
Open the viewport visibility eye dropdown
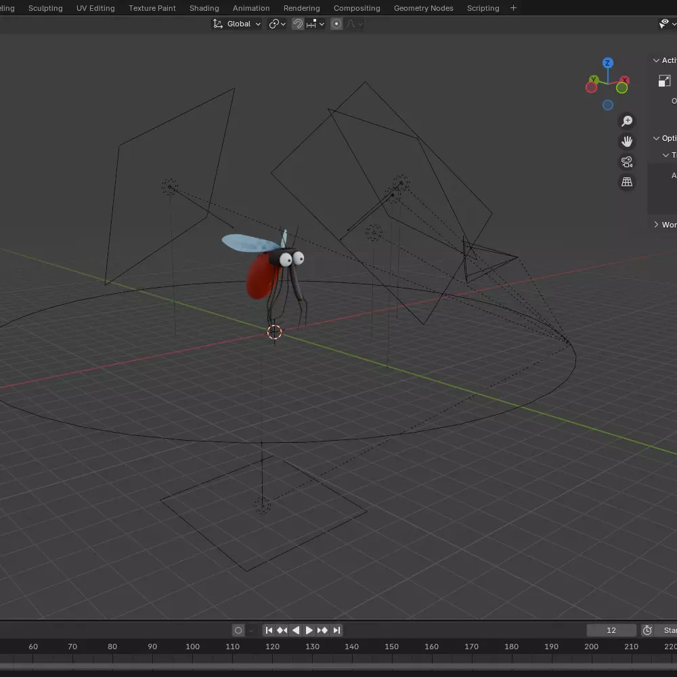pos(667,24)
